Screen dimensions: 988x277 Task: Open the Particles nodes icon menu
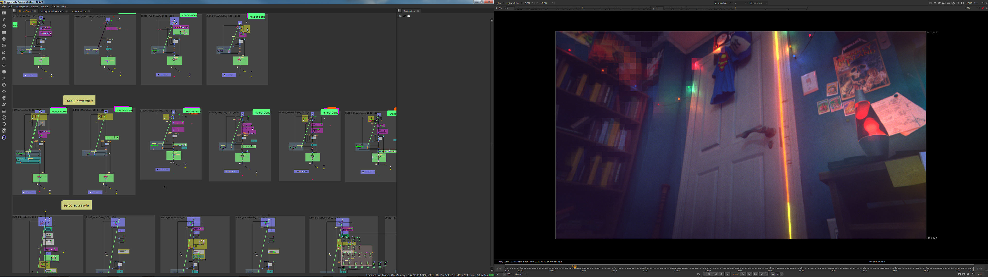point(4,78)
